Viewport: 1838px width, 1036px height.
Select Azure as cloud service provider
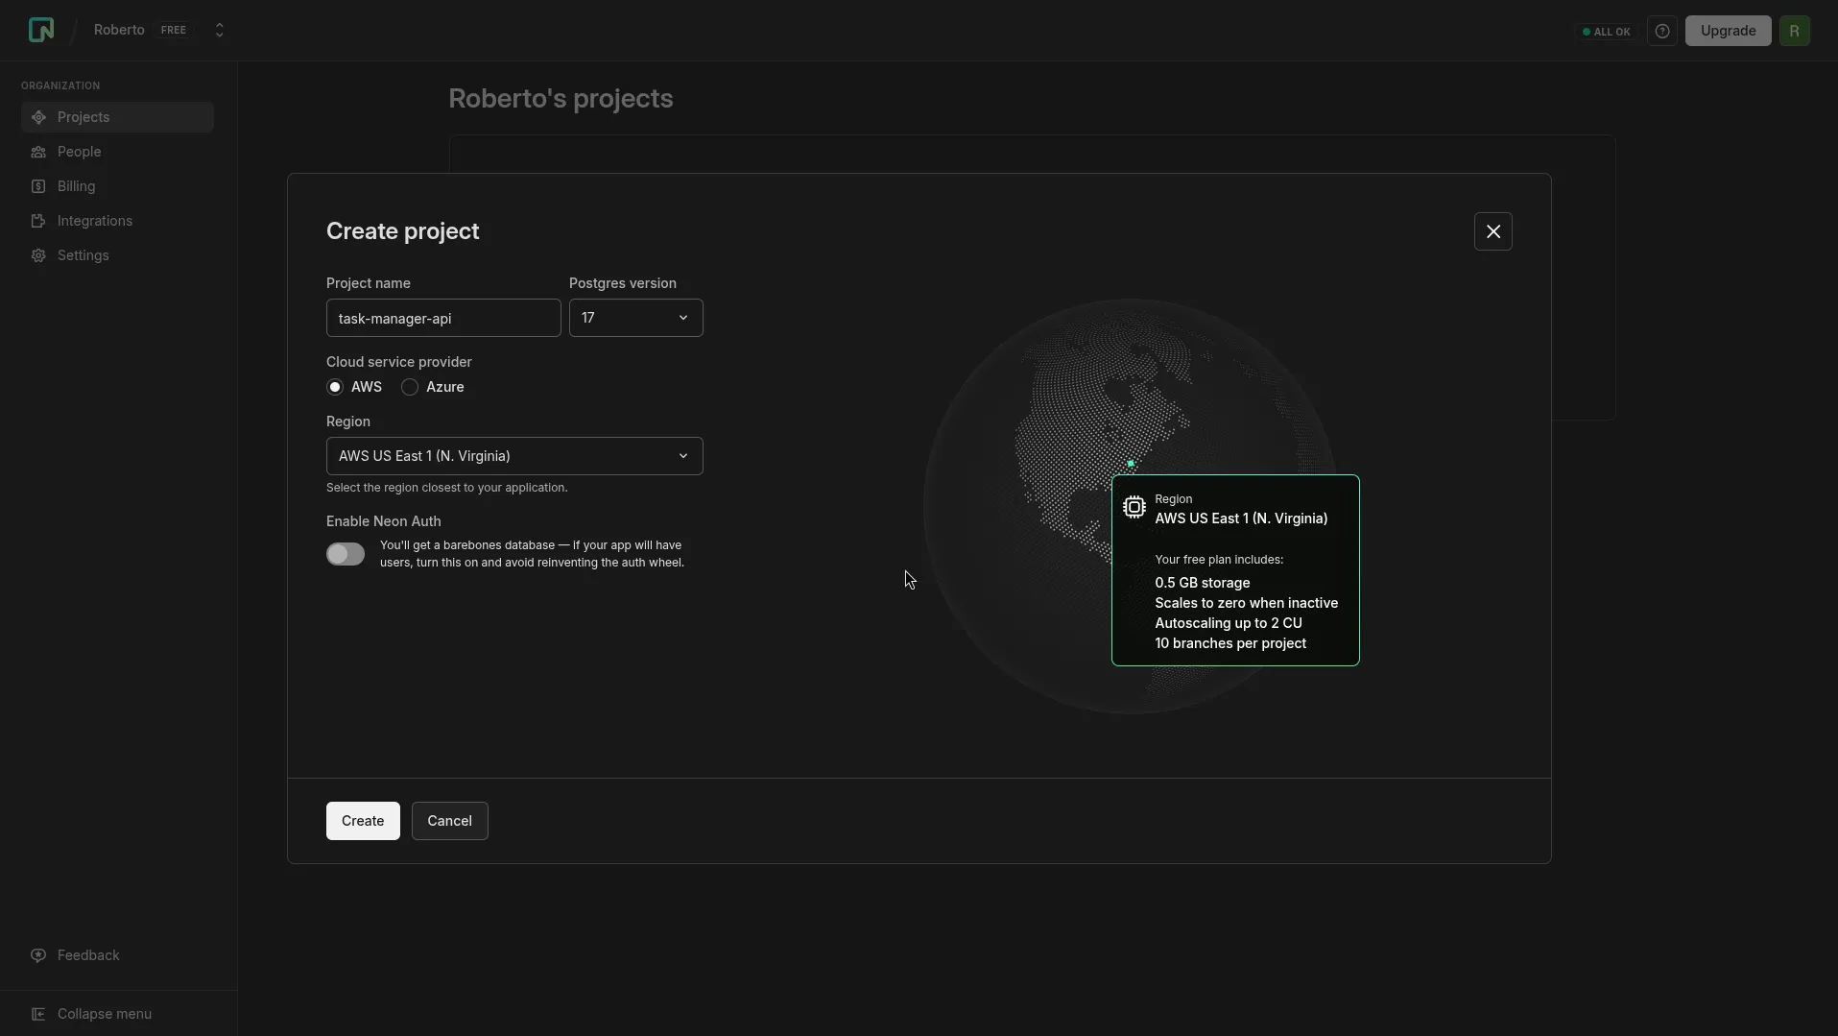[x=410, y=387]
